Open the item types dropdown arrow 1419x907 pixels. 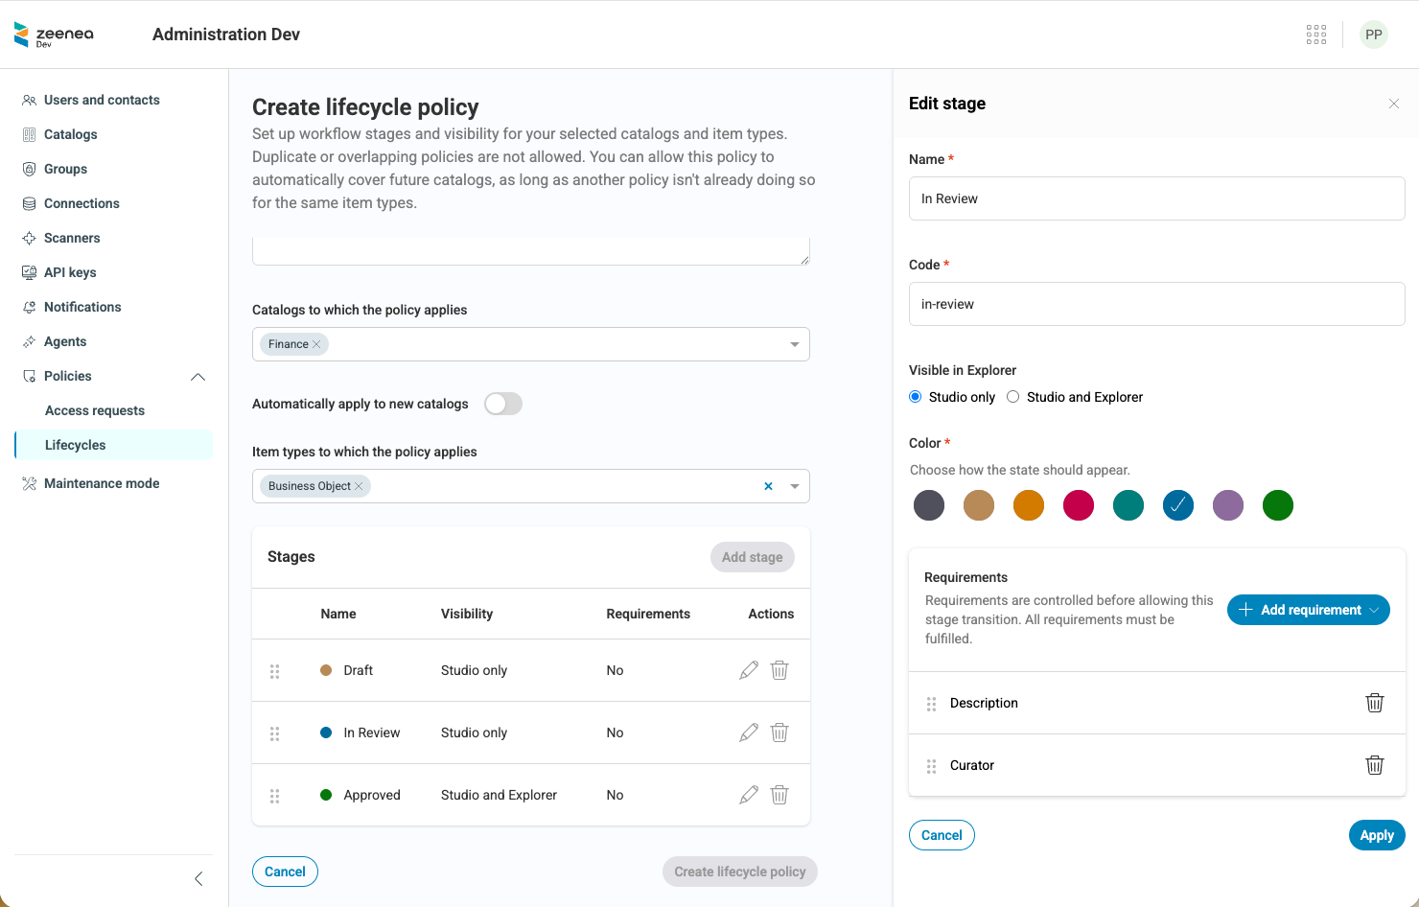click(x=795, y=486)
